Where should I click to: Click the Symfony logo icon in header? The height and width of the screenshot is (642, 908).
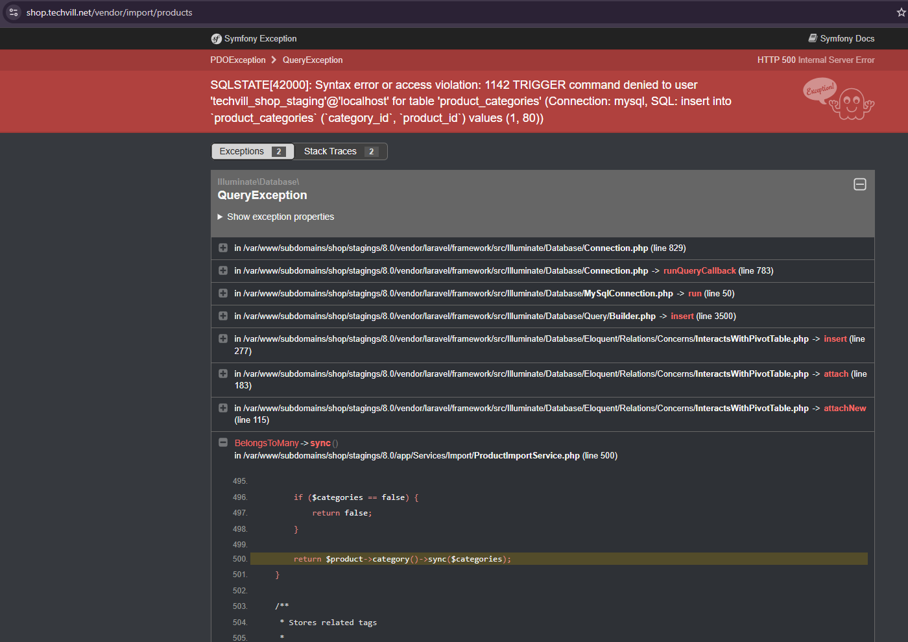click(216, 39)
